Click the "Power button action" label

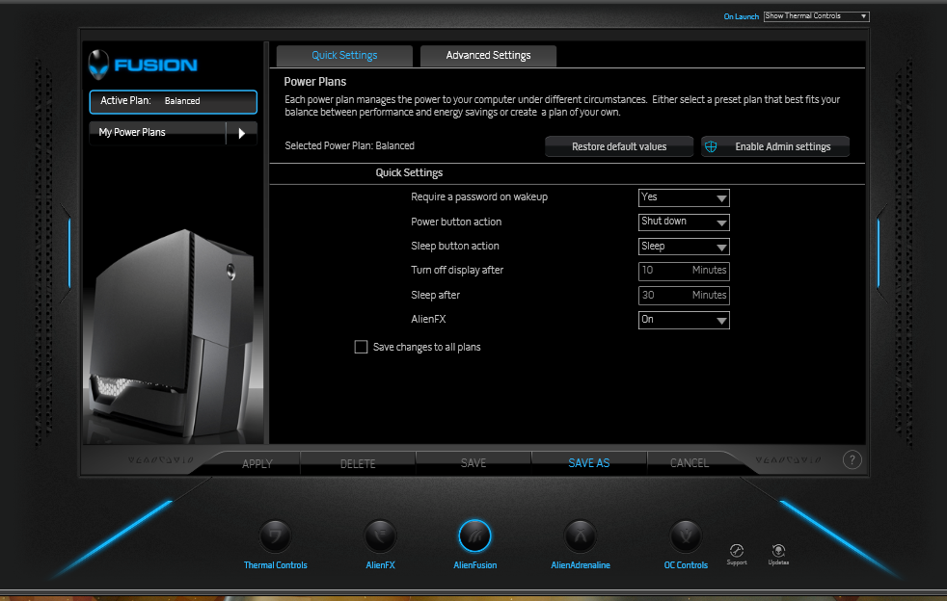click(456, 222)
